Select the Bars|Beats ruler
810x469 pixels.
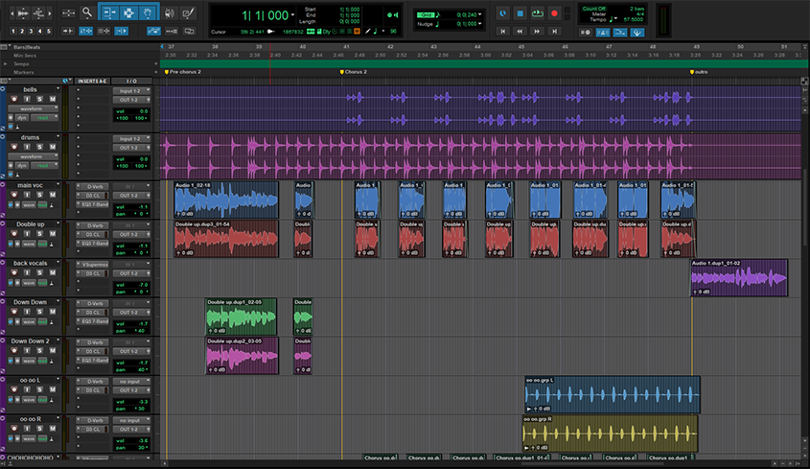[x=27, y=46]
